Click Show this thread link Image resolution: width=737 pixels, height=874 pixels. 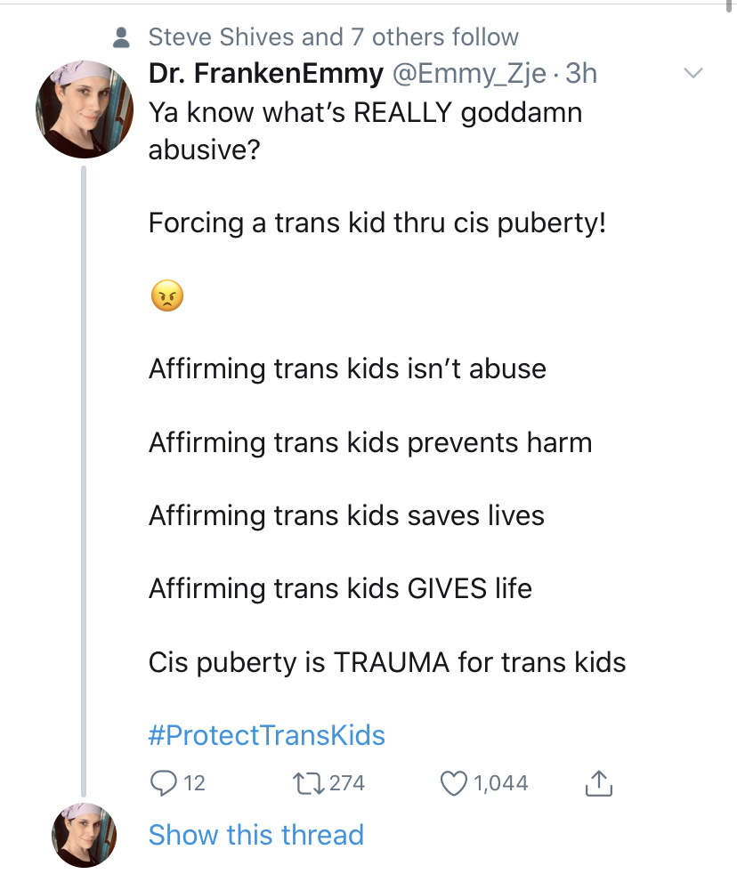point(255,835)
